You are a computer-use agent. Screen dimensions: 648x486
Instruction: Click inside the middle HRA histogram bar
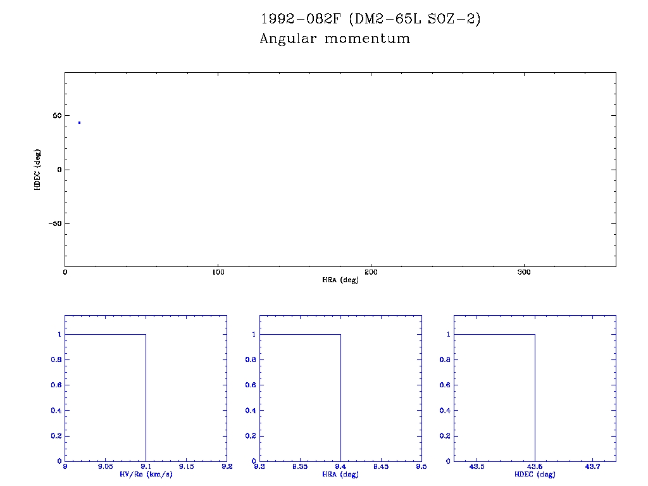point(300,397)
